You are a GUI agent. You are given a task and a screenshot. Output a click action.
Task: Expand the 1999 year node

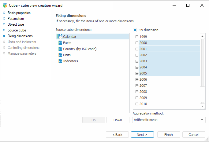(x=137, y=37)
